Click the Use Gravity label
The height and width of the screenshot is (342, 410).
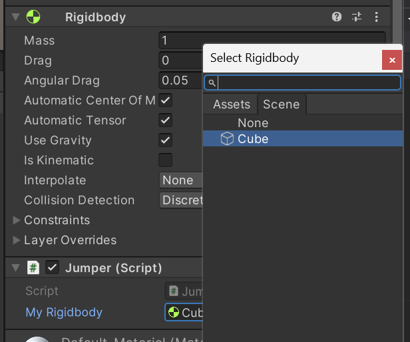click(x=58, y=140)
